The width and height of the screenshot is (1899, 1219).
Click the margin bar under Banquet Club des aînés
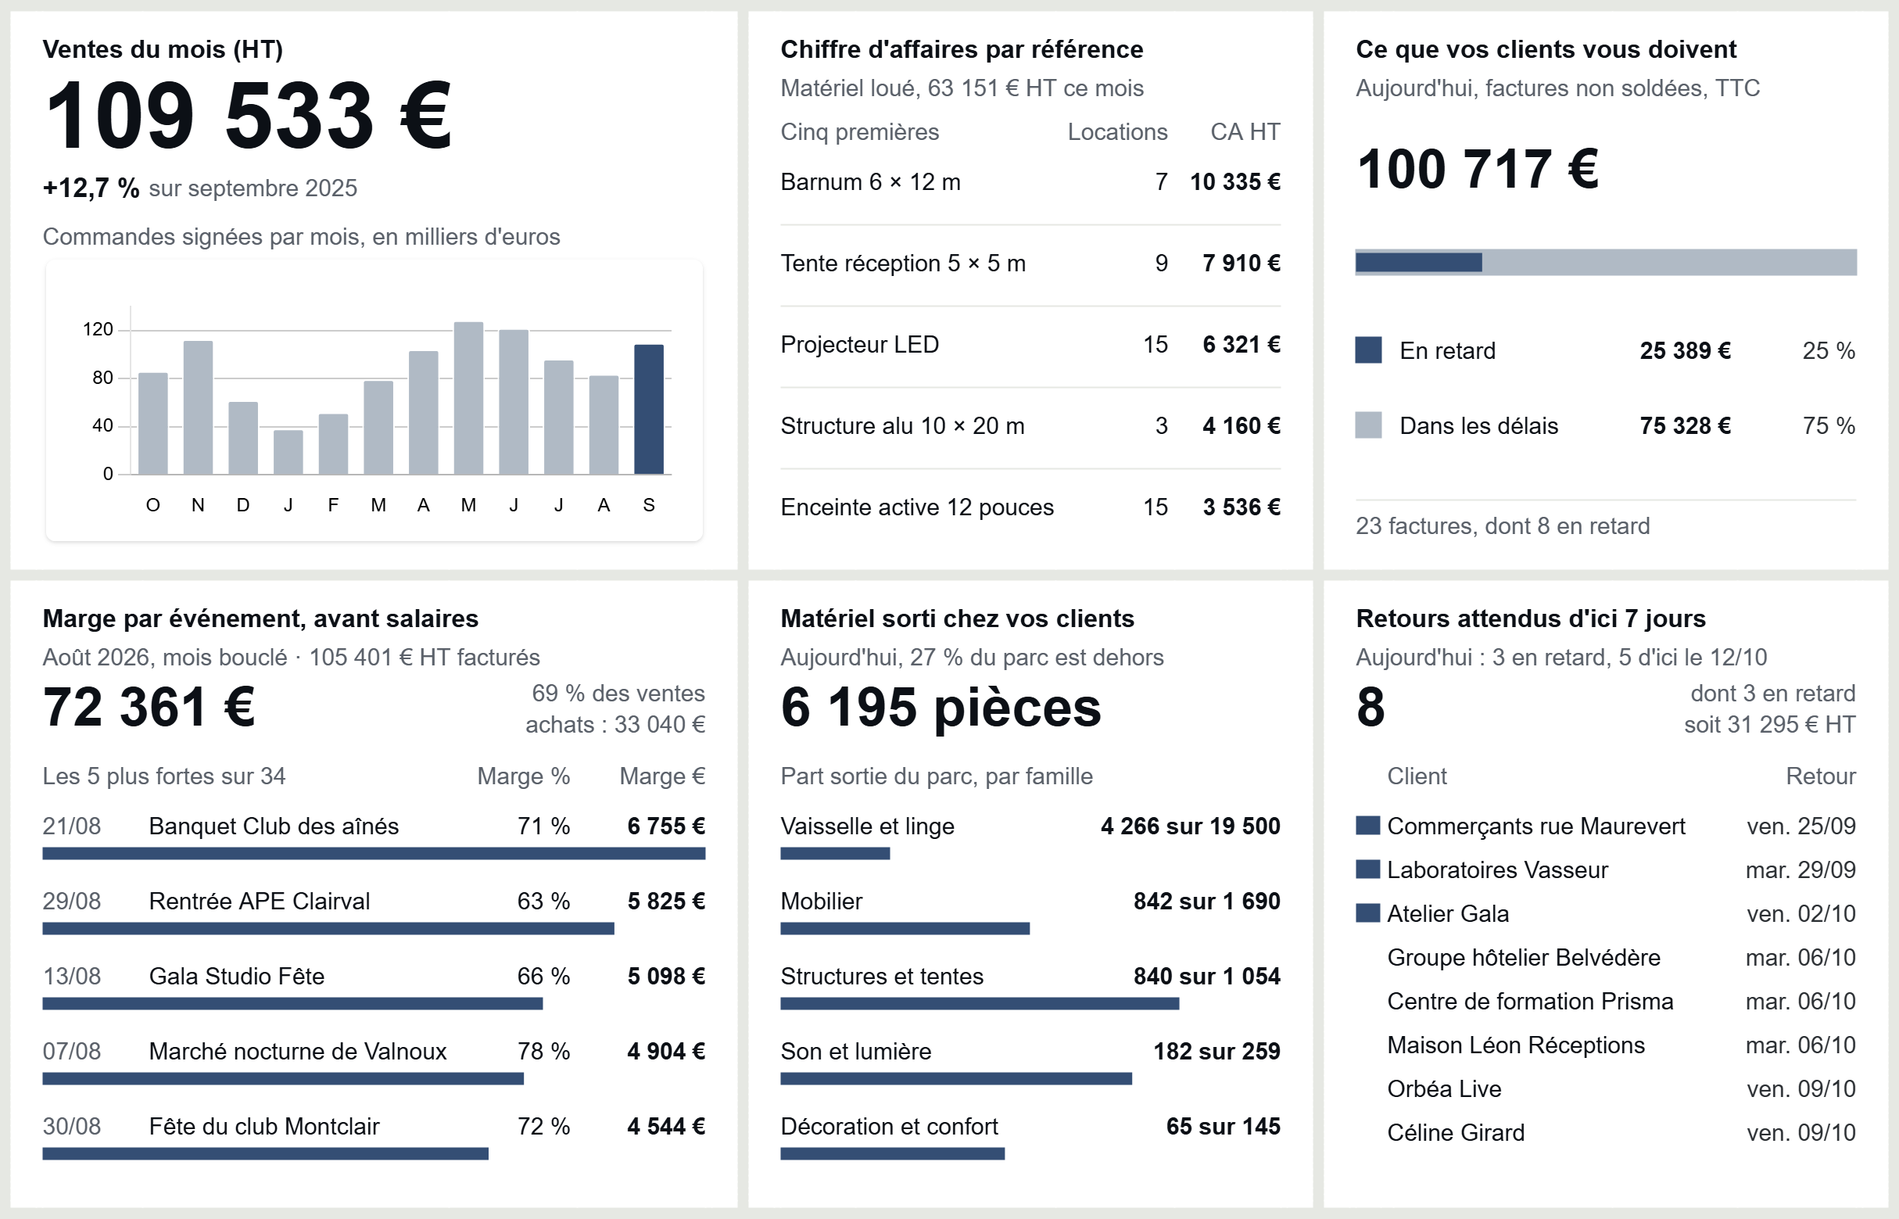(374, 853)
